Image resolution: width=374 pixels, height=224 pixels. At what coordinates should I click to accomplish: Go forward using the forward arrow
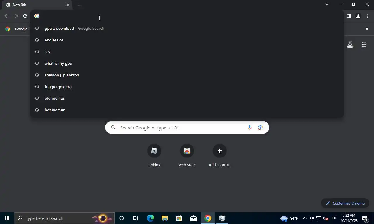pos(16,16)
